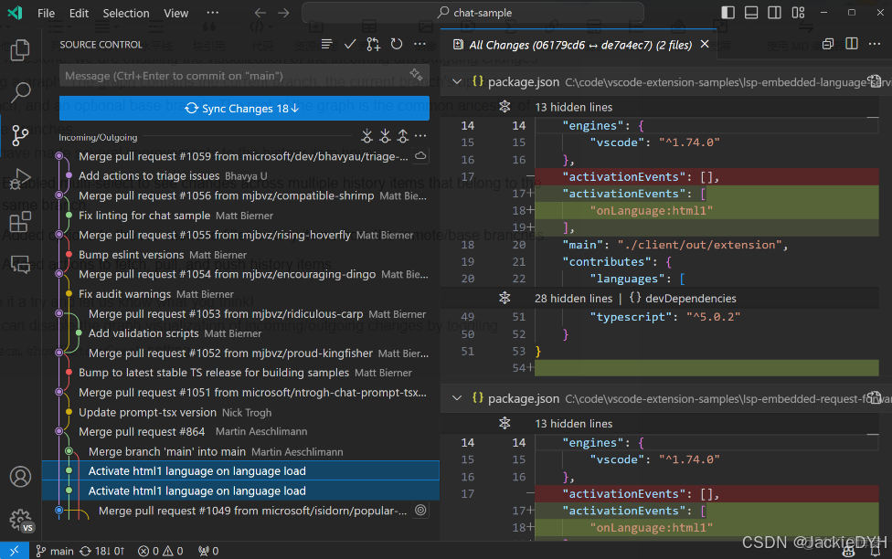
Task: Click the main branch in status bar
Action: [55, 551]
